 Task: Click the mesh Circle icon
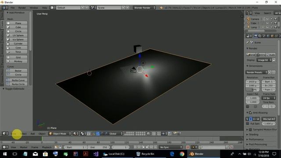(x=8, y=31)
